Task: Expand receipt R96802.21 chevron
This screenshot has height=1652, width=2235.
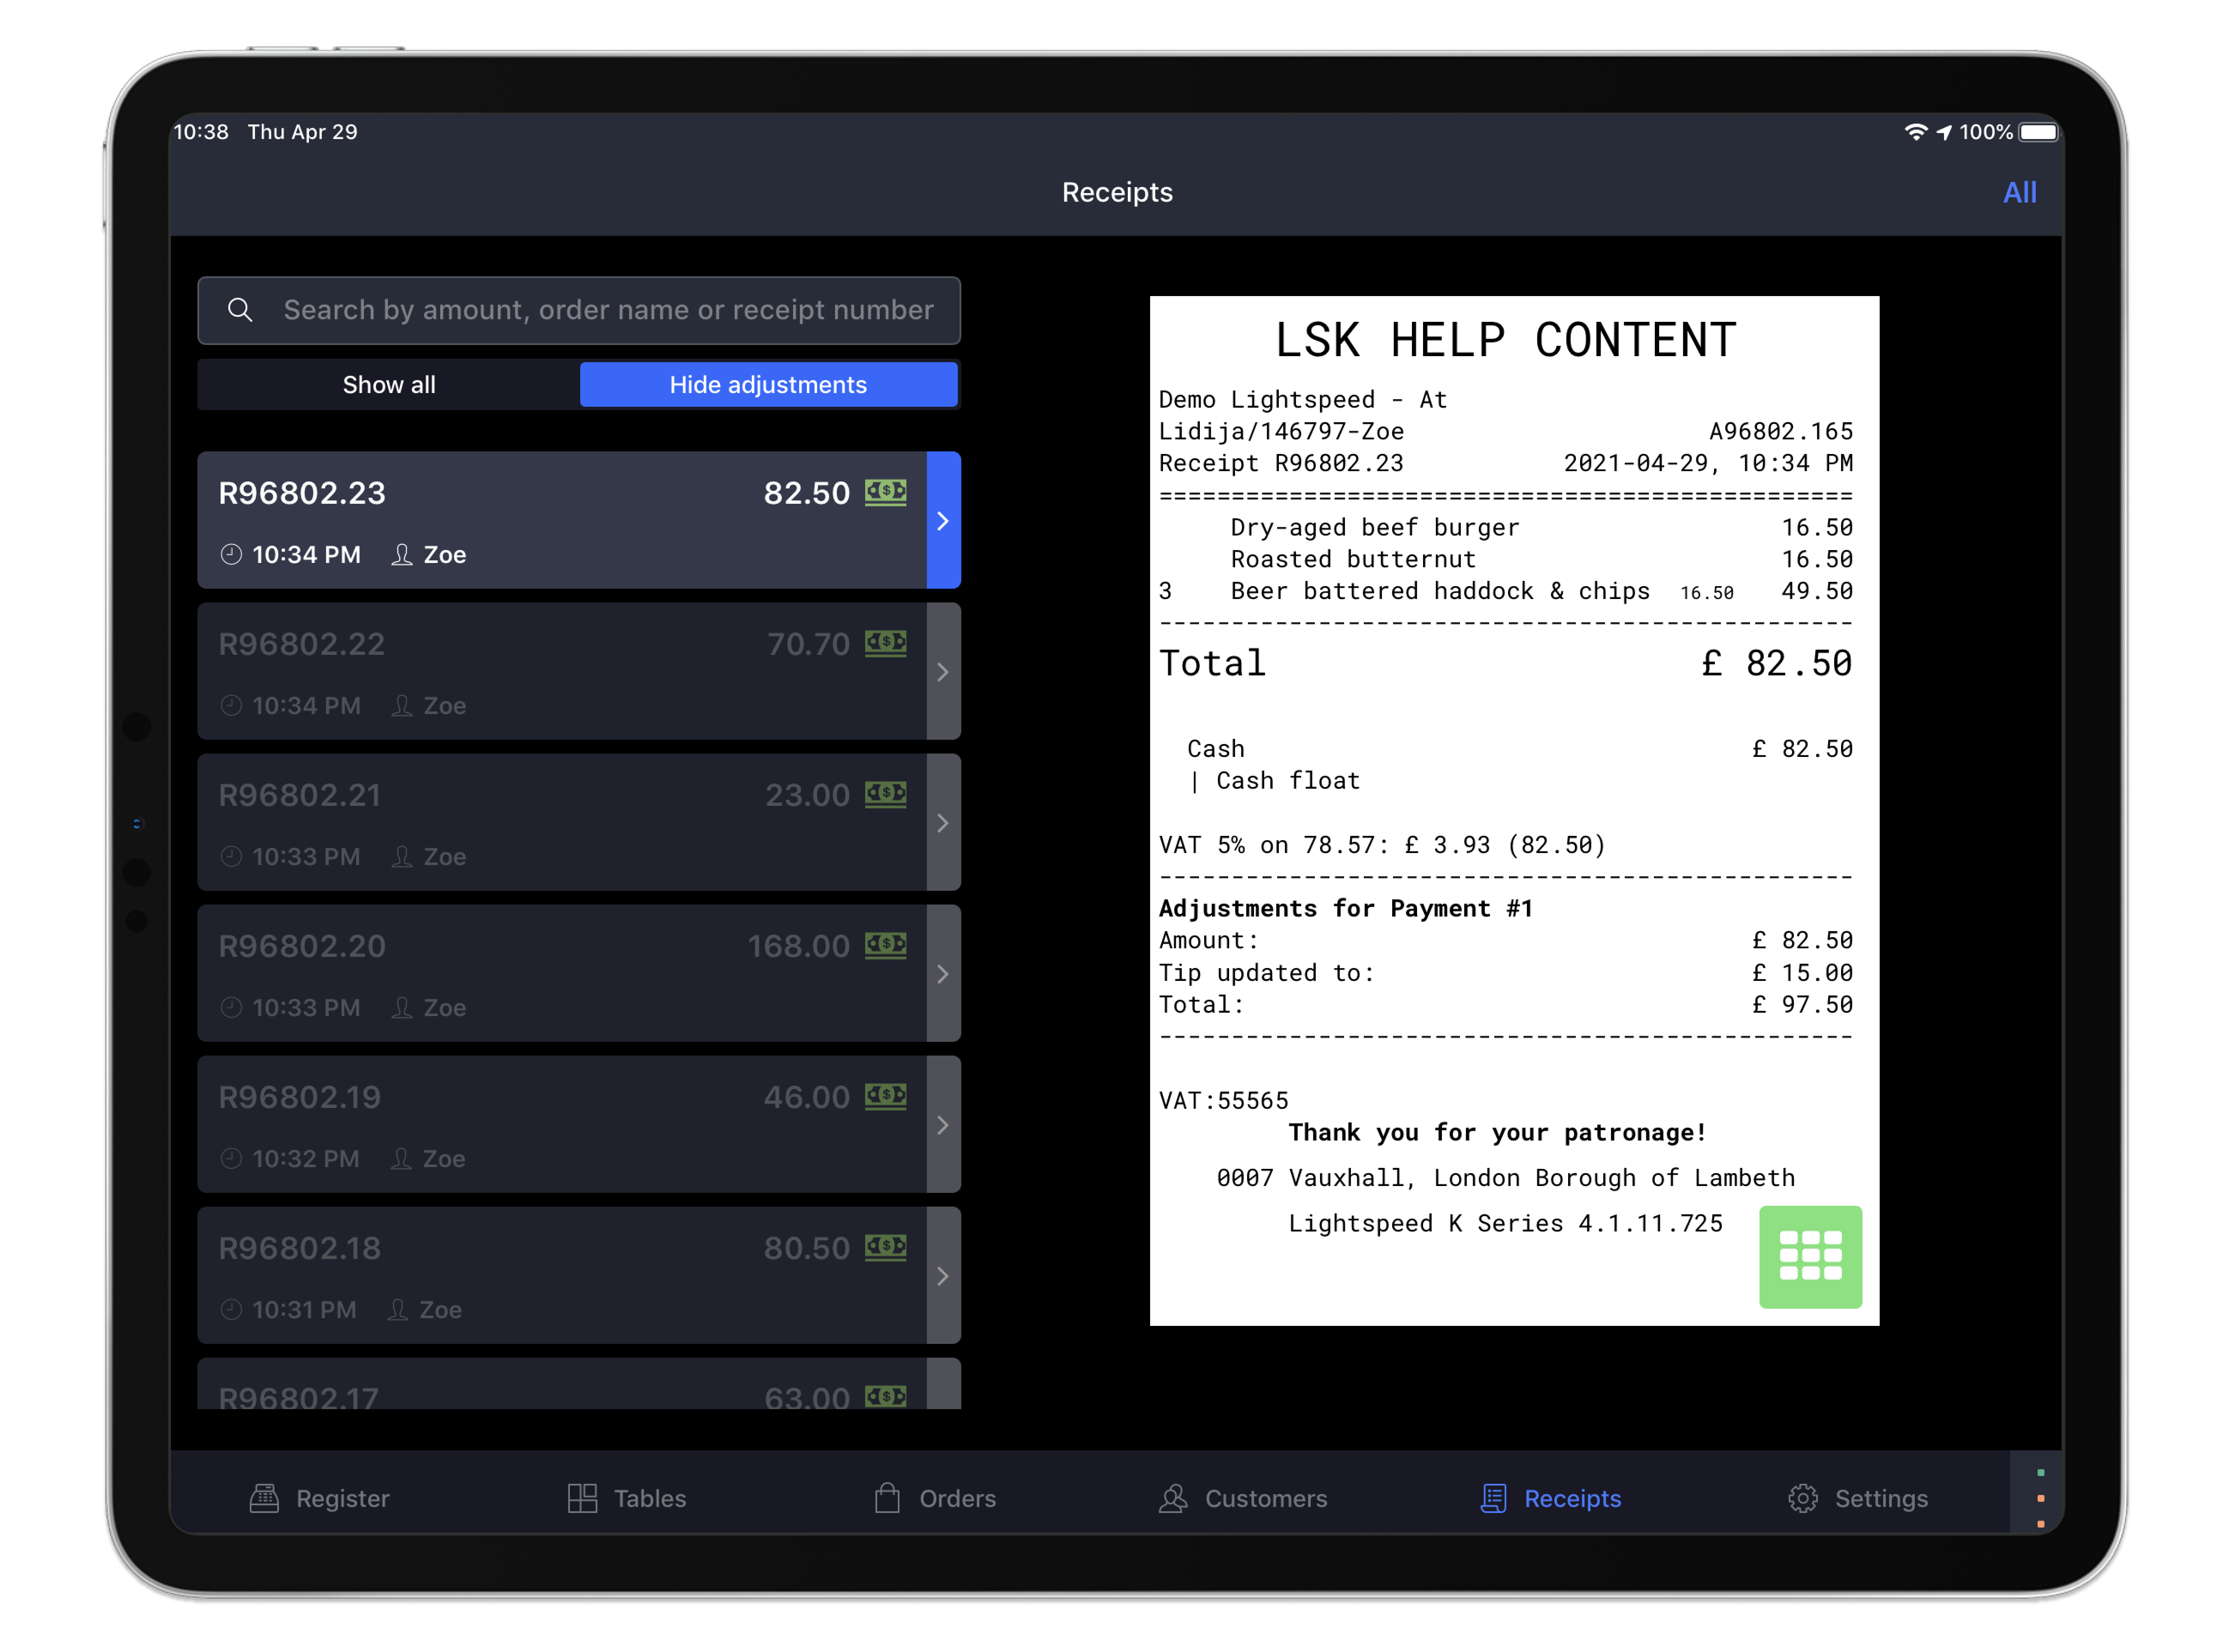Action: coord(943,823)
